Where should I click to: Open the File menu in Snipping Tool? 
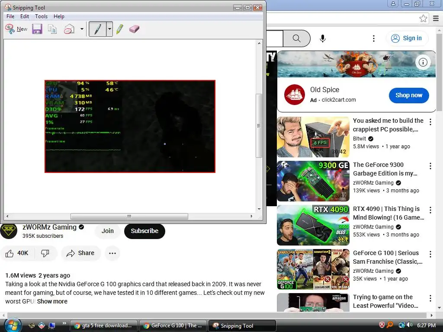(10, 16)
